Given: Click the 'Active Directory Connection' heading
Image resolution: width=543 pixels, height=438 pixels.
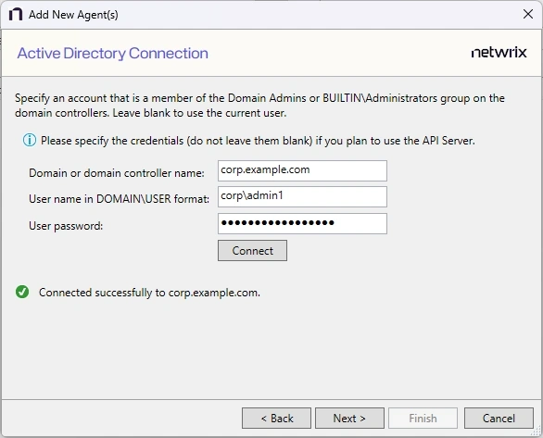Looking at the screenshot, I should point(113,54).
